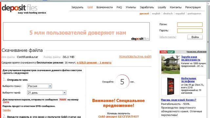This screenshot has width=210, height=118.
Task: Open the Зарубежная недвижимость ad link
Action: point(191,58)
